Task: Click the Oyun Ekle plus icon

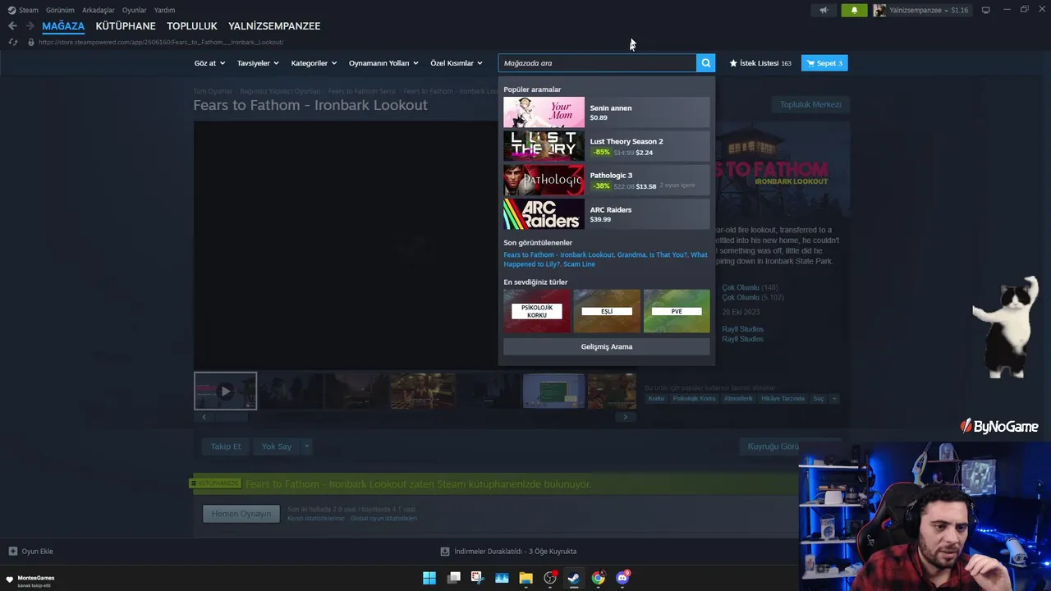Action: 12,552
